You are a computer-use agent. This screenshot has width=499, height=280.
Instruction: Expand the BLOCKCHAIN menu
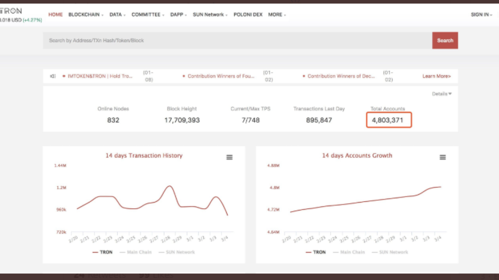(x=86, y=15)
